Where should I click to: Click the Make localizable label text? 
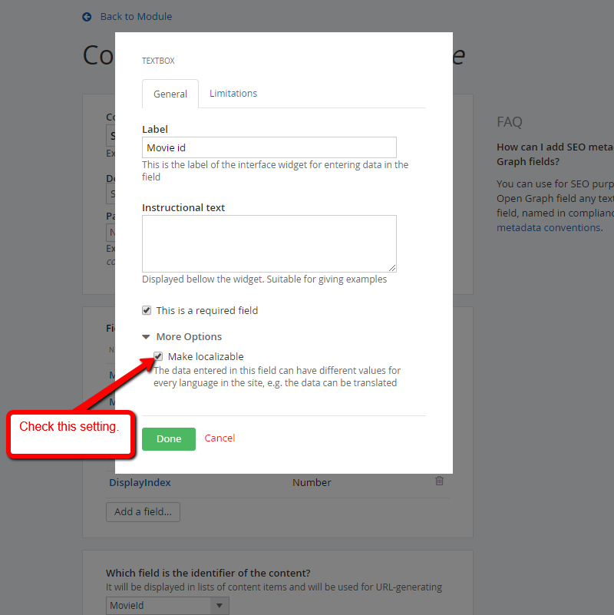point(206,356)
